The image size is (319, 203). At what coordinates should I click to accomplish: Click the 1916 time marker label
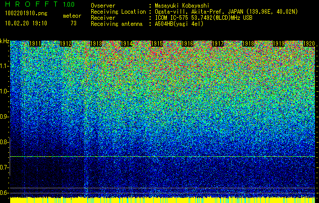187,44
